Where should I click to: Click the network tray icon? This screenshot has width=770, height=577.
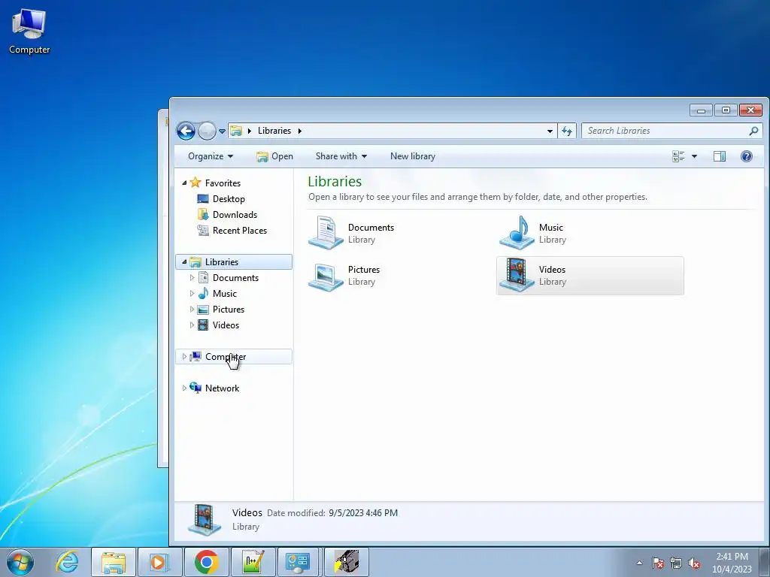tap(676, 563)
